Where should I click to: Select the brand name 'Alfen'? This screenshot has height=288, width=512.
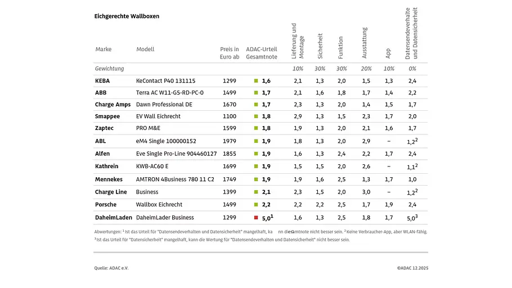[x=102, y=154]
